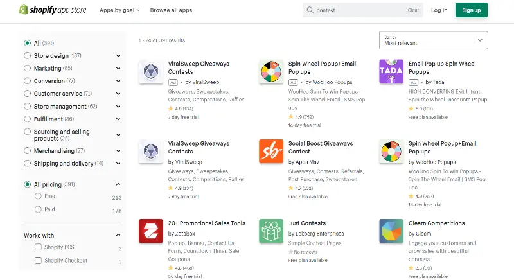Select the All pricing radio button
The height and width of the screenshot is (280, 514).
pyautogui.click(x=27, y=184)
